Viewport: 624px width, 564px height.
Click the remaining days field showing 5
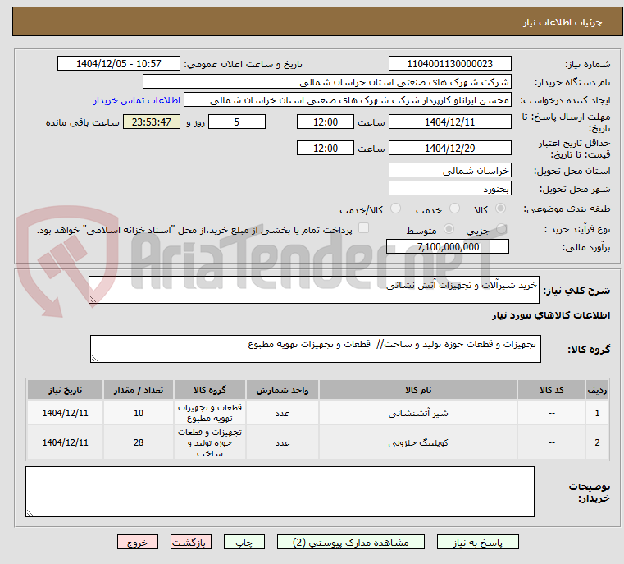click(237, 122)
